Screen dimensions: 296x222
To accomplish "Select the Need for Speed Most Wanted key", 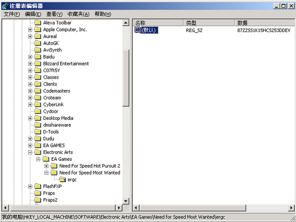I will (90, 172).
